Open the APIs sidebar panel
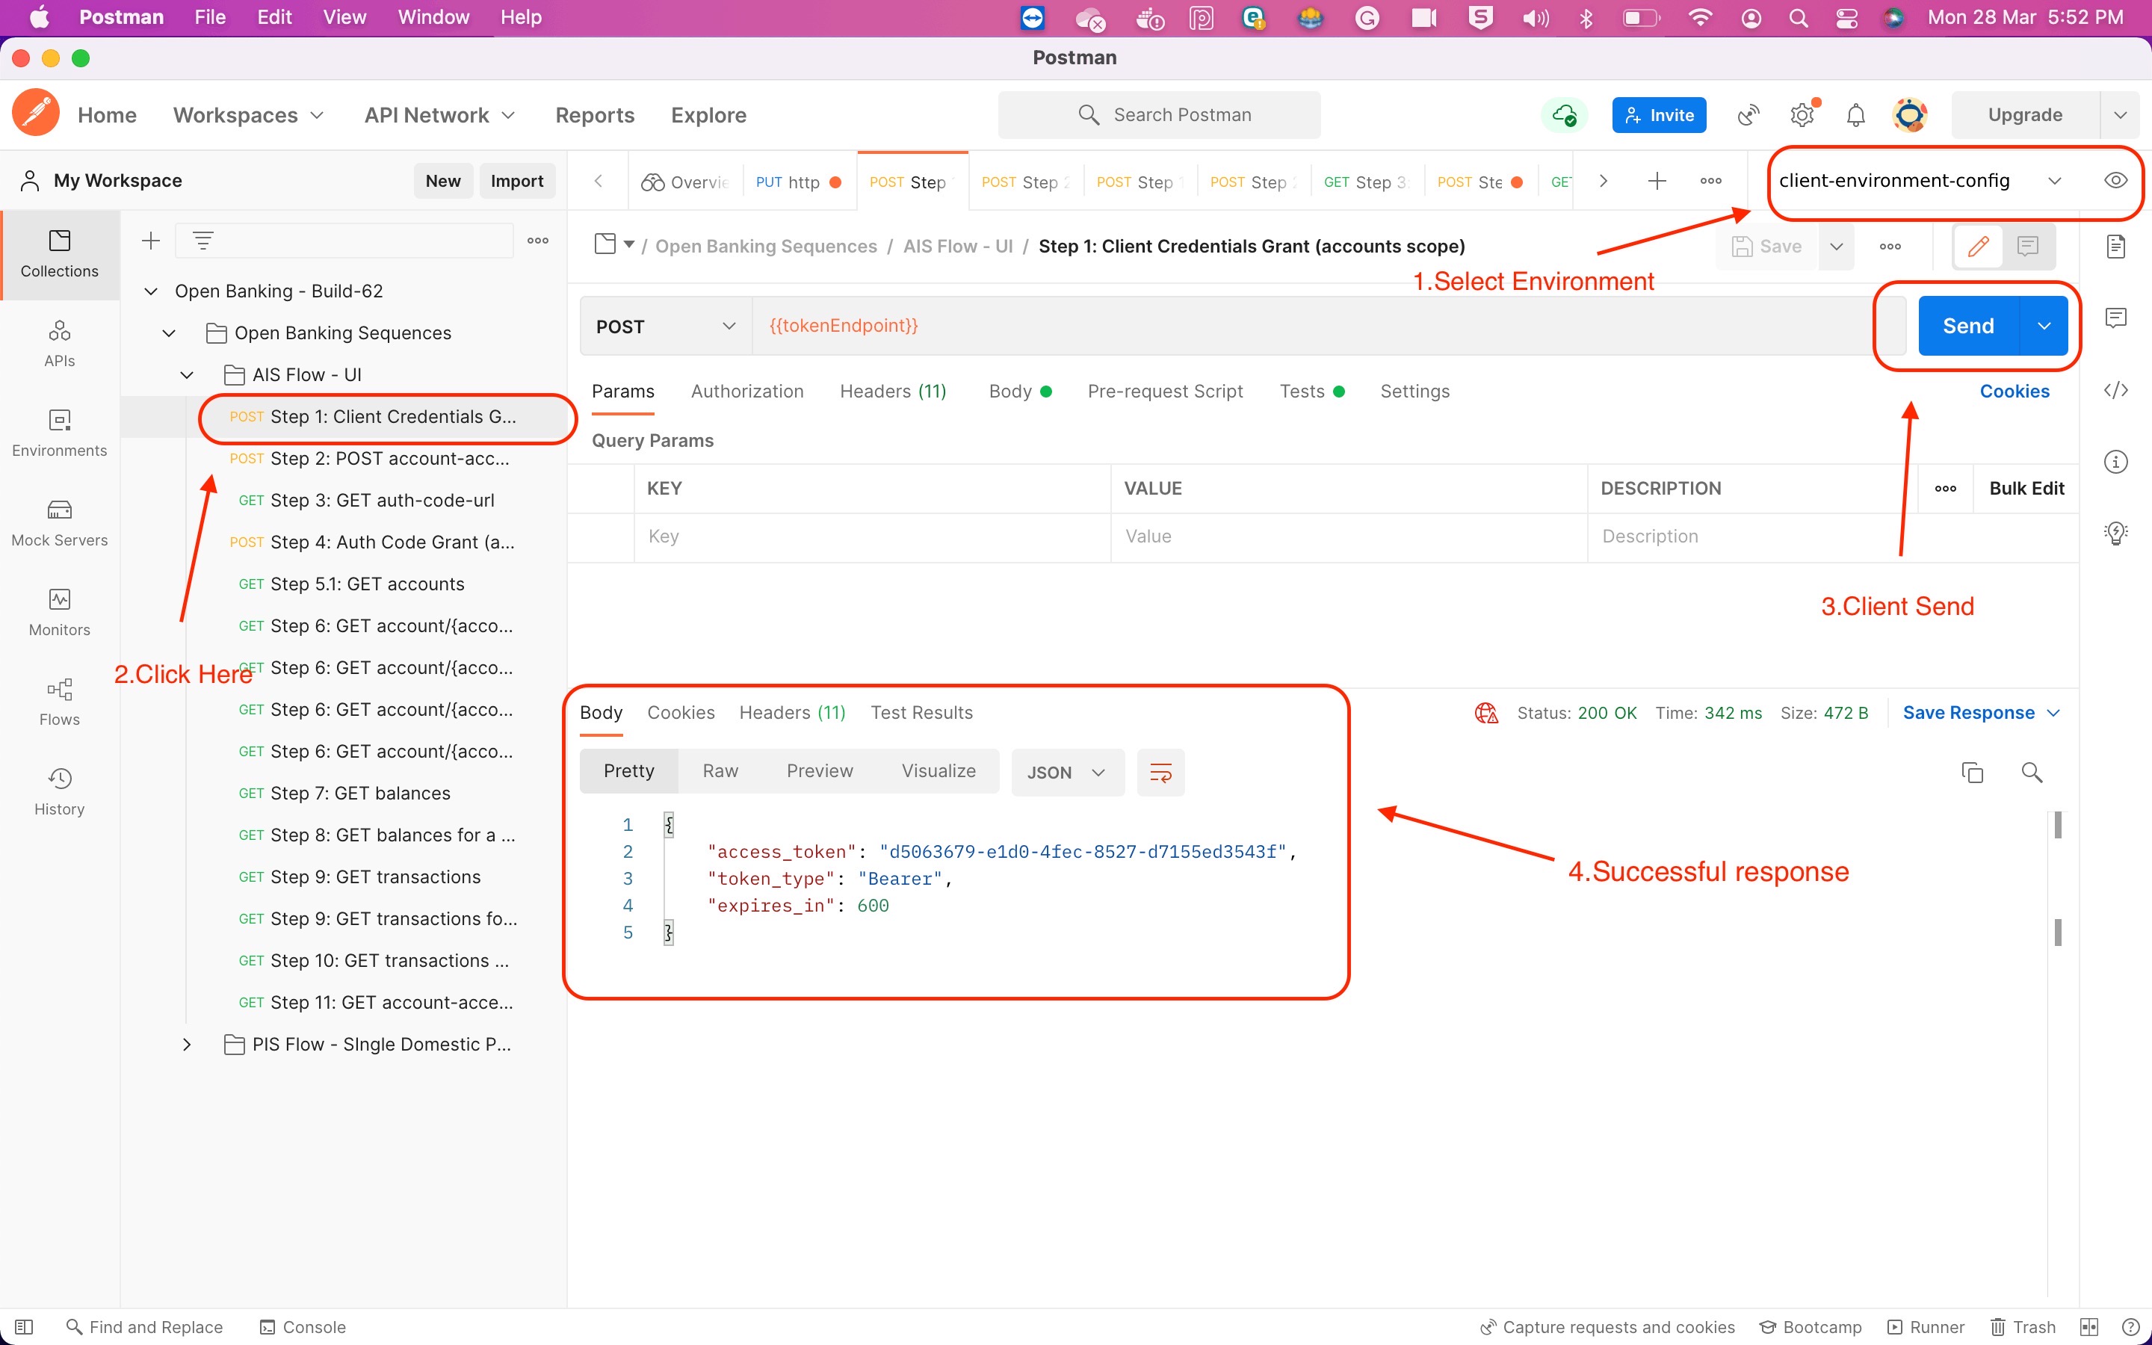Viewport: 2152px width, 1345px height. pyautogui.click(x=60, y=344)
